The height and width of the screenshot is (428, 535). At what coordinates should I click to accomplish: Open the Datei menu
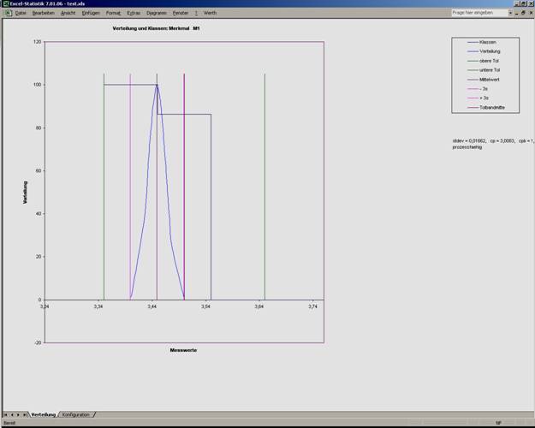click(x=21, y=13)
